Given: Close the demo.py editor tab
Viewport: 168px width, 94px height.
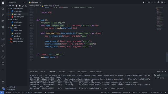Looking at the screenshot, I should pyautogui.click(x=41, y=2).
